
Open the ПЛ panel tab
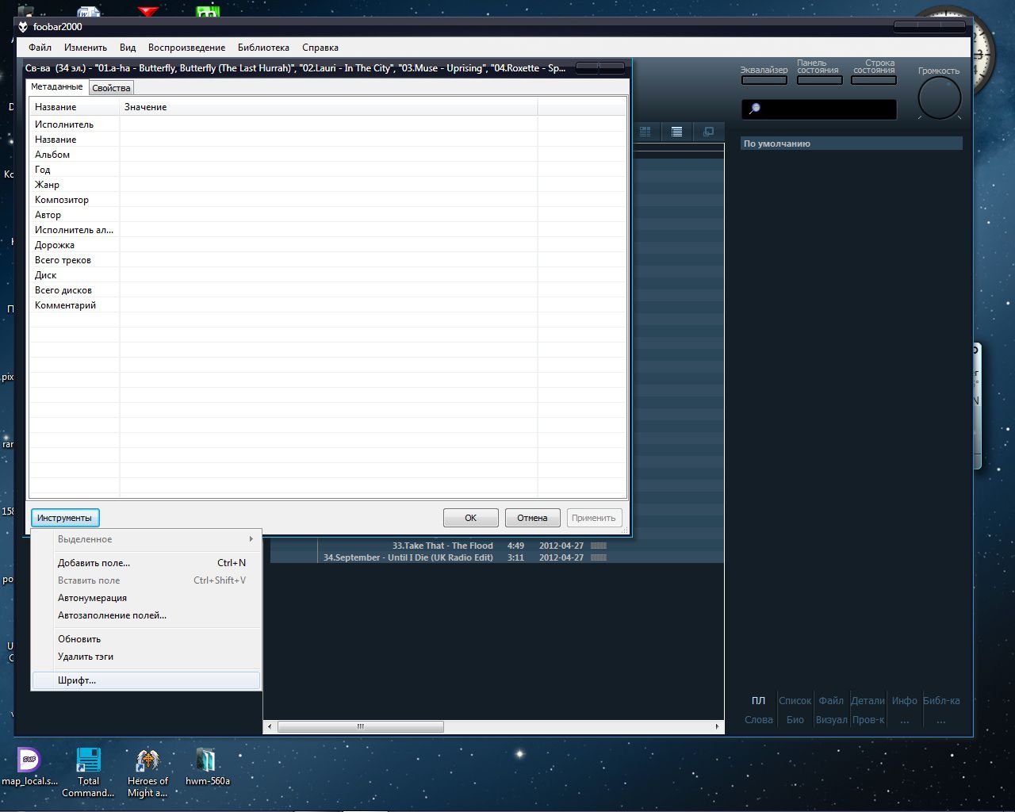tap(759, 701)
